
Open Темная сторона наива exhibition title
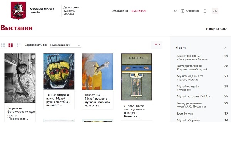59,100
